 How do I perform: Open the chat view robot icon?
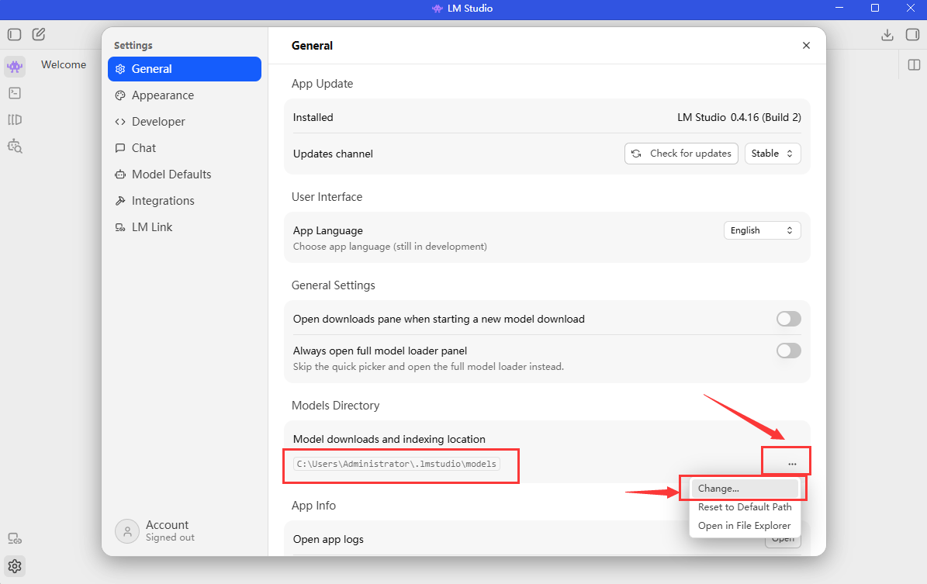(x=15, y=66)
